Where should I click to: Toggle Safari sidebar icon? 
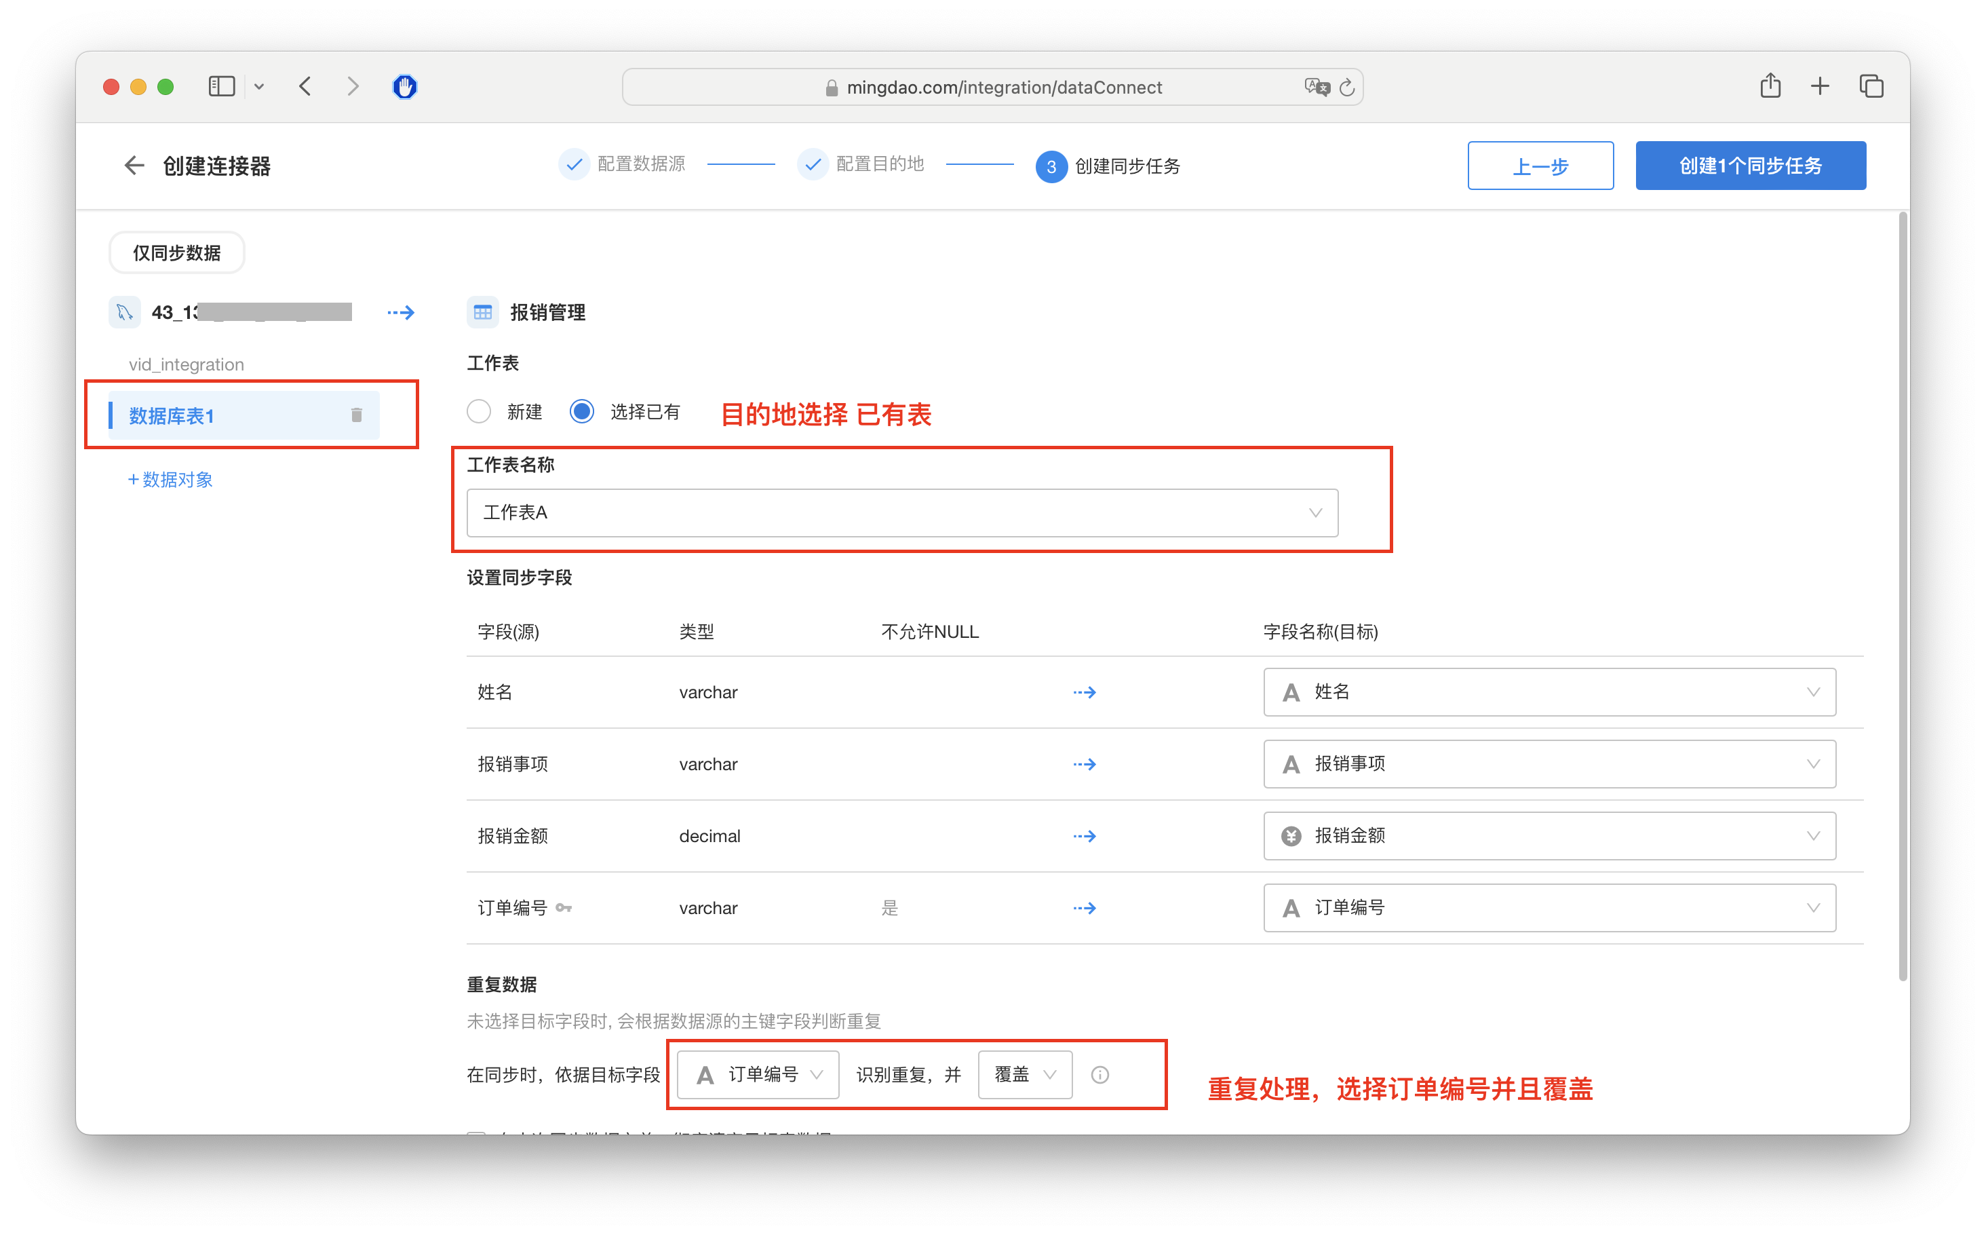point(221,87)
